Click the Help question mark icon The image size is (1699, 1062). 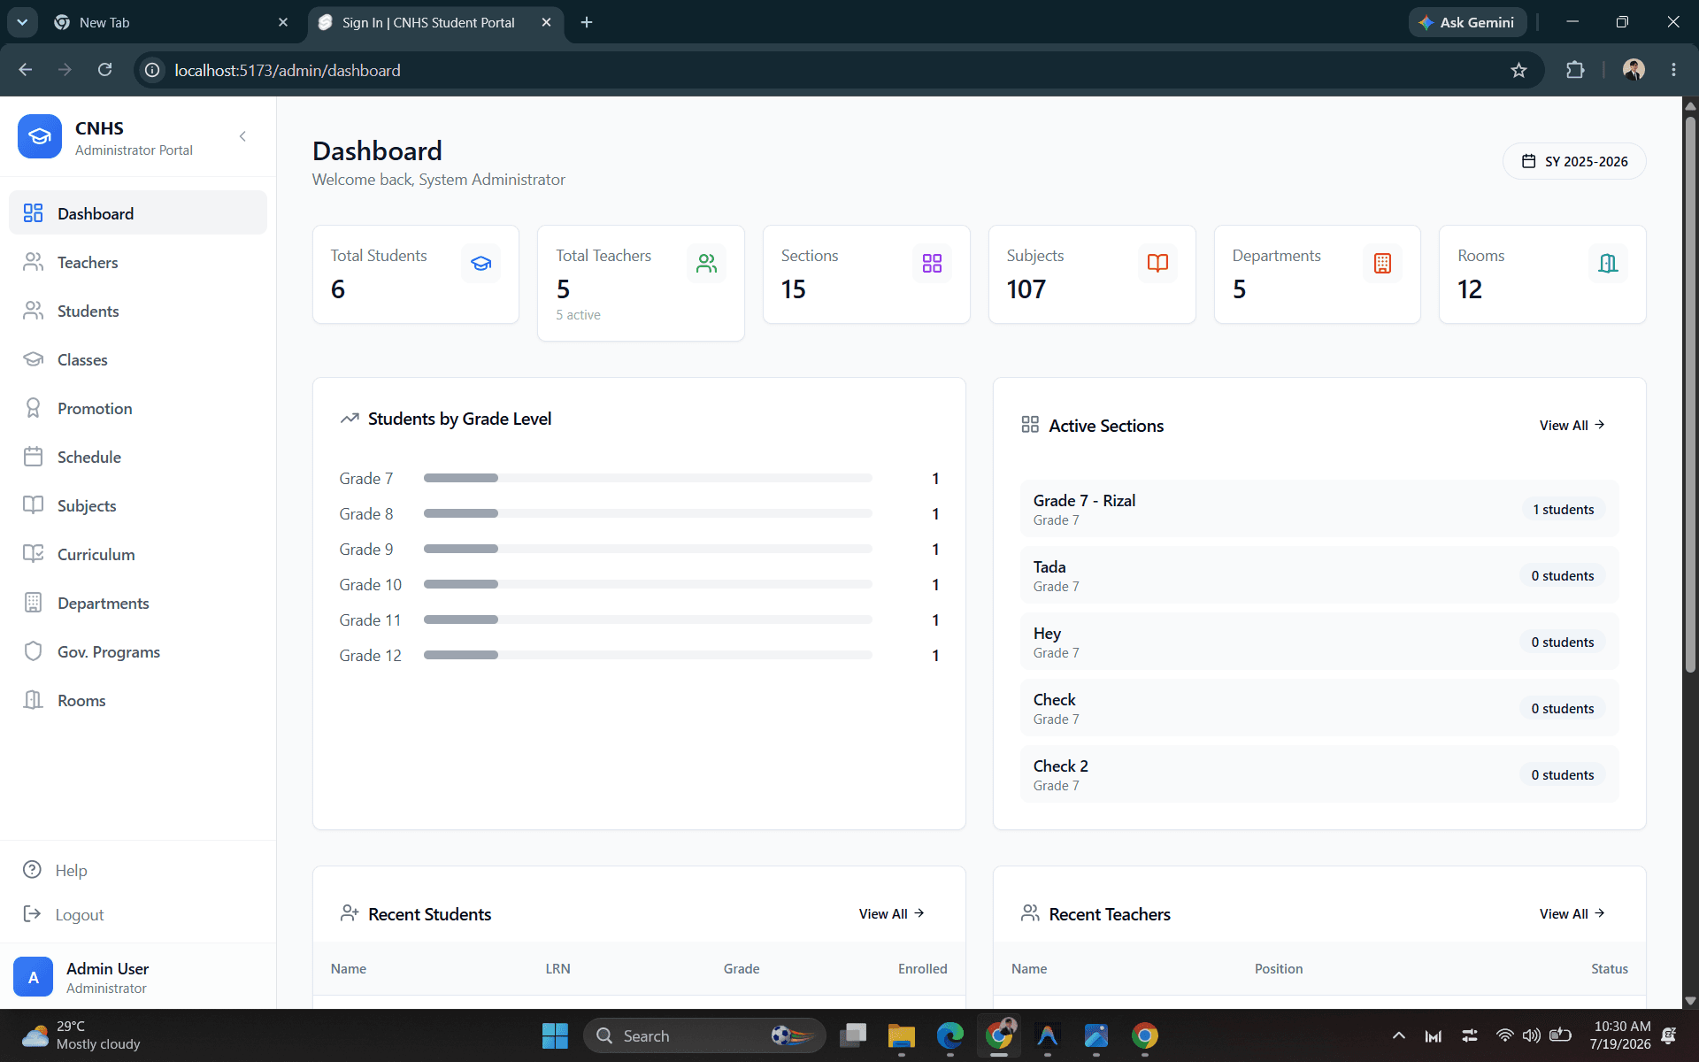click(x=32, y=870)
